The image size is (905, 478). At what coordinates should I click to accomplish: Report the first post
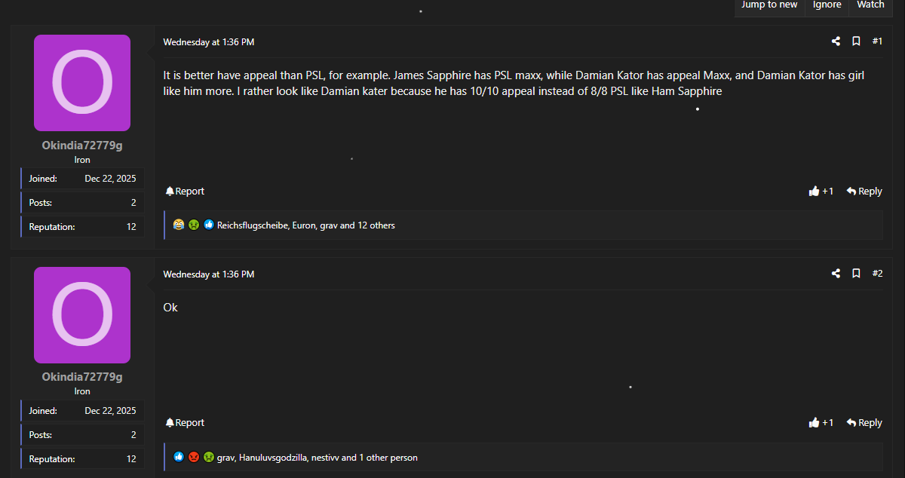pos(185,192)
